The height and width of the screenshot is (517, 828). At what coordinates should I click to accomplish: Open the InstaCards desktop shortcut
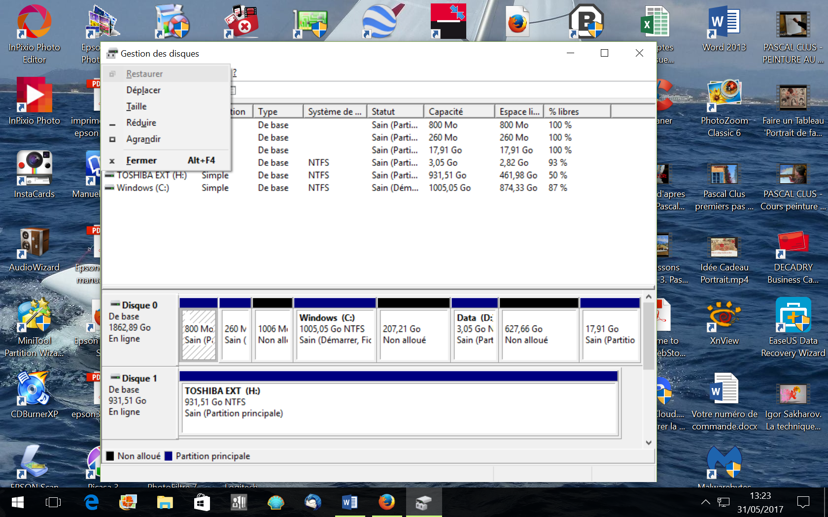coord(34,175)
